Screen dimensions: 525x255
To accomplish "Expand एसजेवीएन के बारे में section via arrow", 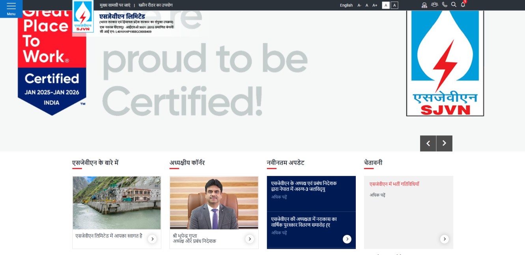I will tap(152, 238).
